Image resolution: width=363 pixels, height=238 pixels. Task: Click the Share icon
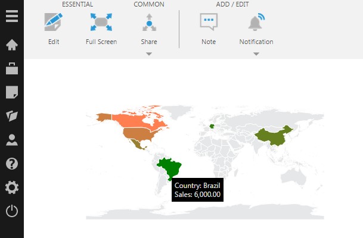pos(149,23)
